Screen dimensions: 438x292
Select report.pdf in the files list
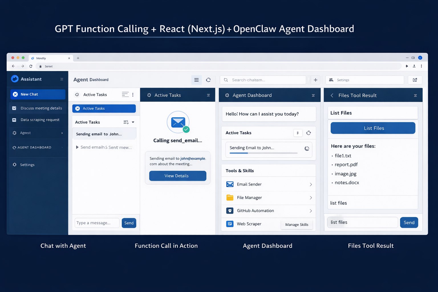click(346, 165)
